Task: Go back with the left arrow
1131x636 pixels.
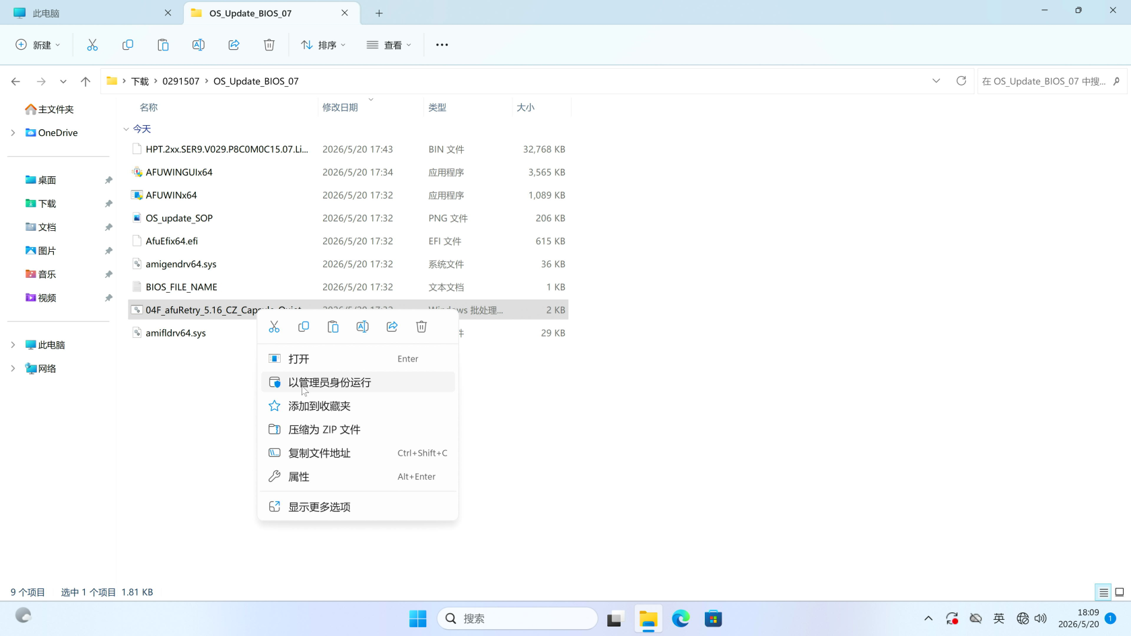Action: pyautogui.click(x=15, y=81)
